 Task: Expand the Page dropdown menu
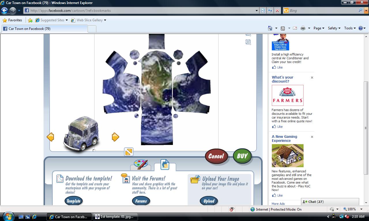[x=319, y=28]
